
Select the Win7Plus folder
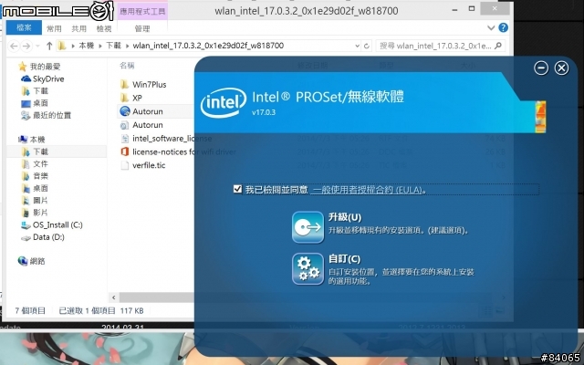click(149, 85)
